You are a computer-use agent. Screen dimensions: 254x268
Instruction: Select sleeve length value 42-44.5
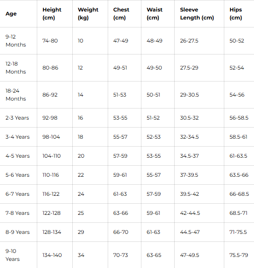pyautogui.click(x=190, y=213)
